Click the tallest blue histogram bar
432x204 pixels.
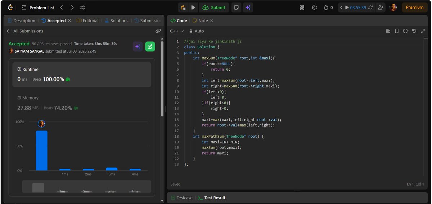coord(42,150)
